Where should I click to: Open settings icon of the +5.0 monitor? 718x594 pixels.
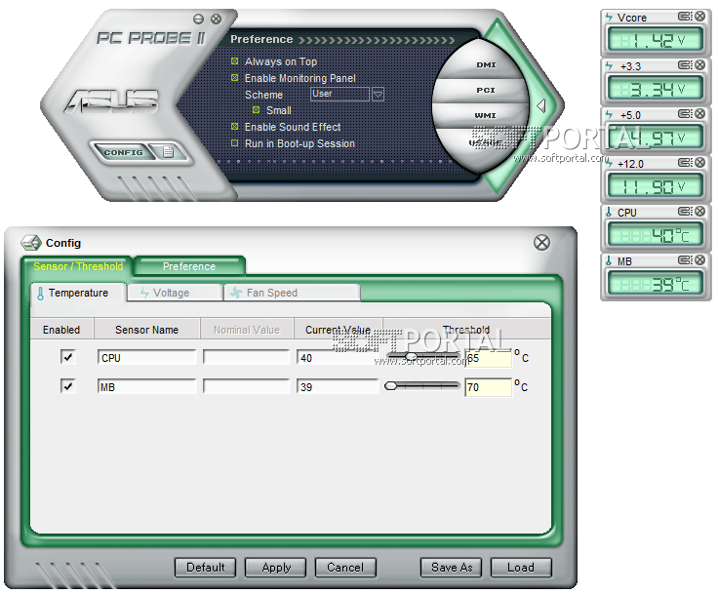pyautogui.click(x=685, y=113)
